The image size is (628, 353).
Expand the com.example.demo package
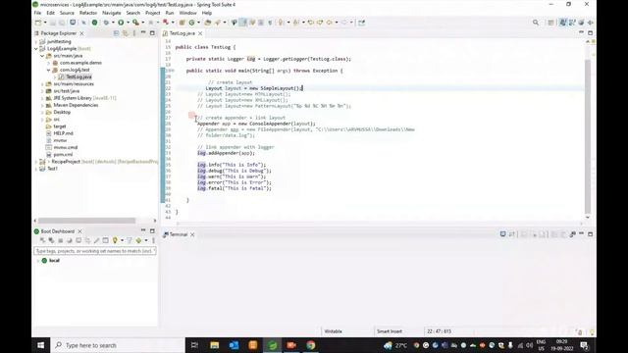49,63
